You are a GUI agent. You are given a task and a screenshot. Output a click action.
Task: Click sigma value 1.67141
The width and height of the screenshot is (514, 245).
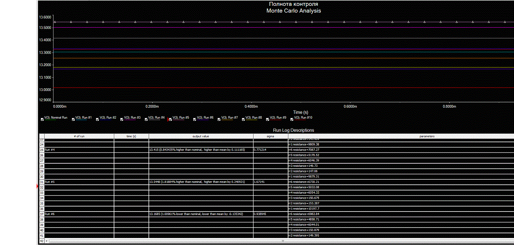click(271, 182)
